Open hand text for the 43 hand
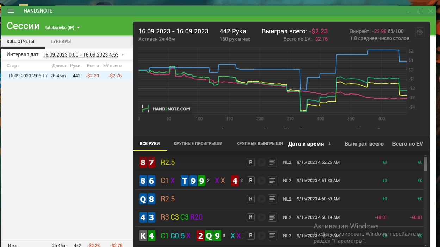Viewport: 440px width, 247px height. point(272,217)
